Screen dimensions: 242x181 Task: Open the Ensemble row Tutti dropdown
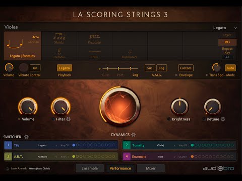click(166, 157)
